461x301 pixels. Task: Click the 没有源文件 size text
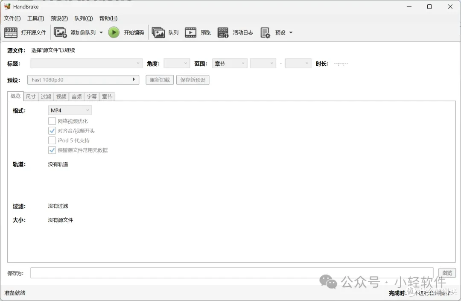(x=61, y=220)
